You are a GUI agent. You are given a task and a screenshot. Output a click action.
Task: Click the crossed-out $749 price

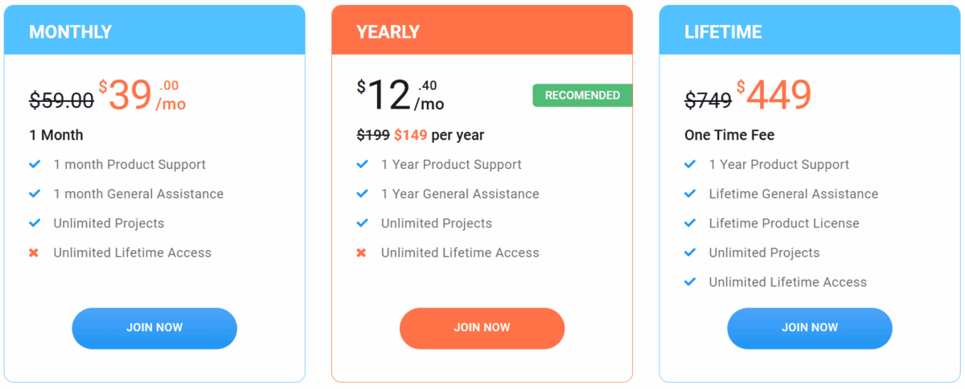coord(708,100)
